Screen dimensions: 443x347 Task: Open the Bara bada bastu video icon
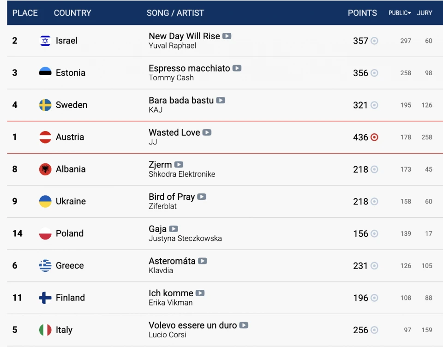pyautogui.click(x=221, y=100)
